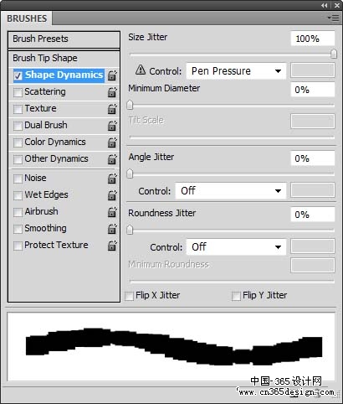Image resolution: width=343 pixels, height=404 pixels.
Task: Select the BRUSHES panel tab
Action: [x=27, y=18]
